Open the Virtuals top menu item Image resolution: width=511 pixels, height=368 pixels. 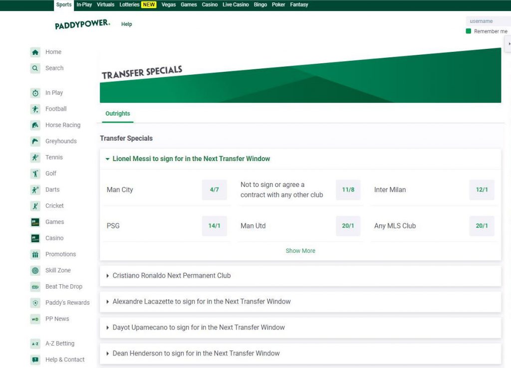[106, 5]
